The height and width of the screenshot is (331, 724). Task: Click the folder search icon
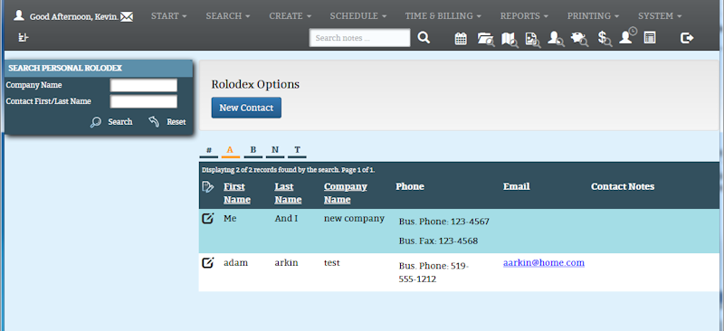pyautogui.click(x=486, y=39)
